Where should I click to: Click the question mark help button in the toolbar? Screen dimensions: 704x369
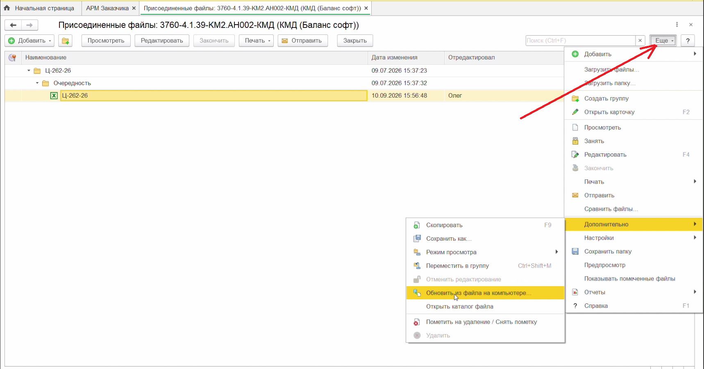688,41
